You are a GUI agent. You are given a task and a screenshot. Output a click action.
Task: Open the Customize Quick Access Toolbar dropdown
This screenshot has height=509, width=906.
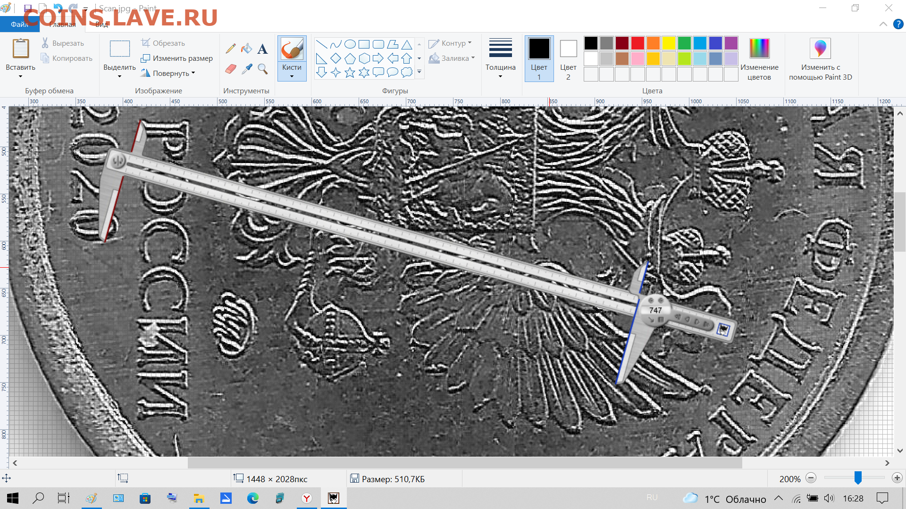[x=85, y=8]
